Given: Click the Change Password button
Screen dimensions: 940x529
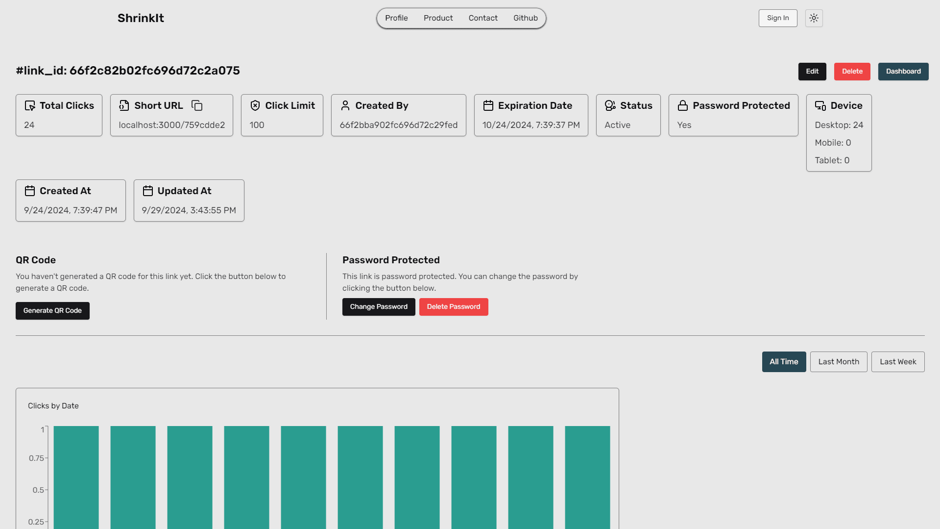Looking at the screenshot, I should [379, 307].
